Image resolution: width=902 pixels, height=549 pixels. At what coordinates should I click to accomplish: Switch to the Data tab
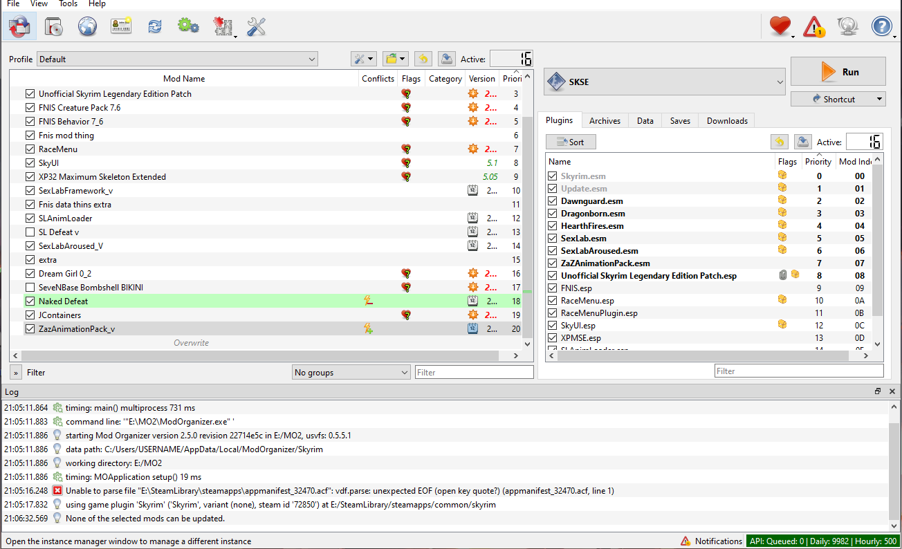(x=645, y=120)
